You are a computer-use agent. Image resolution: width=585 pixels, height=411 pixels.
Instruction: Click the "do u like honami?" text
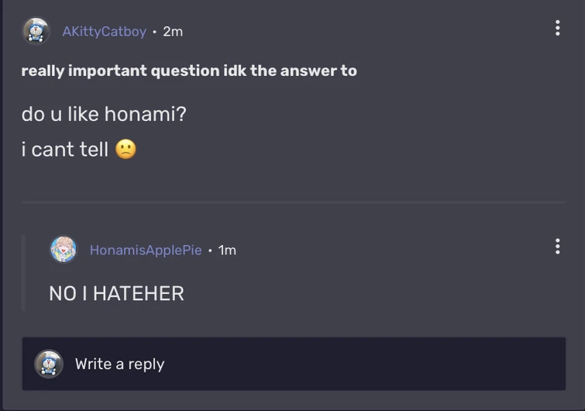(x=104, y=115)
